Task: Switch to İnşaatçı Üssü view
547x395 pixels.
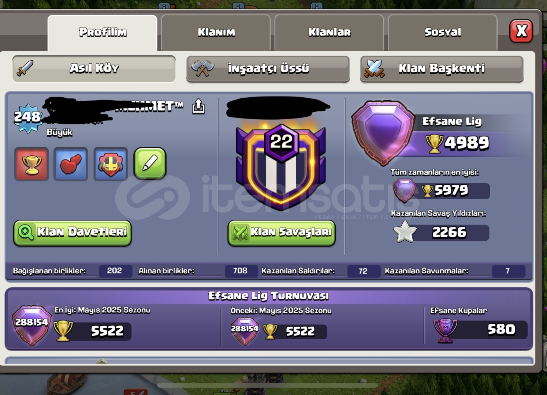Action: point(268,69)
